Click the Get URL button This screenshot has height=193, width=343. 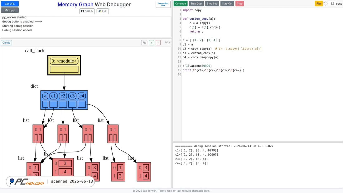pyautogui.click(x=10, y=4)
